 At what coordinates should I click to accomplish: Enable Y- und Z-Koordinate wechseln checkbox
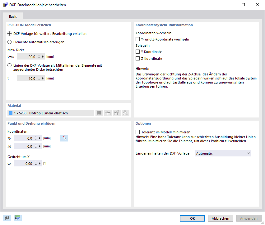pos(137,39)
